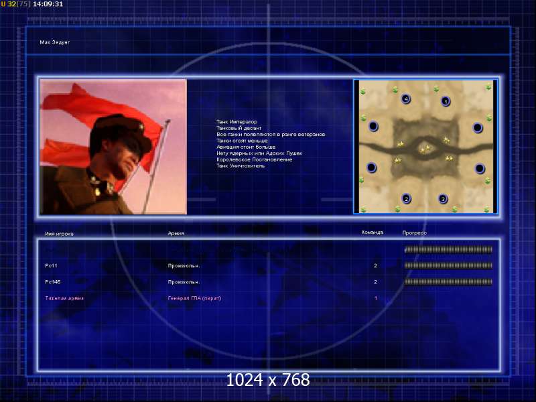Click the Армия column header
Viewport: 536px width, 402px height.
(176, 233)
